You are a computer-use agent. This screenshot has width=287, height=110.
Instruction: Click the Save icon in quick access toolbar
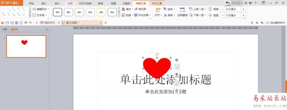(x=7, y=23)
